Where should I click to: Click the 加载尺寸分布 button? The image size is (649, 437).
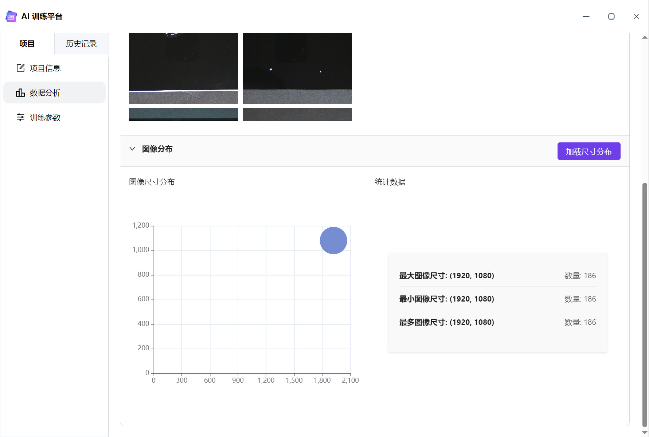pos(589,151)
